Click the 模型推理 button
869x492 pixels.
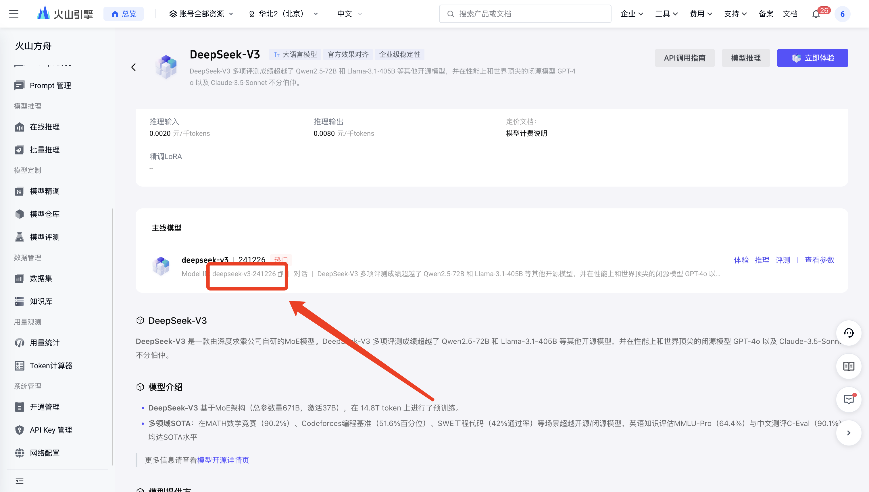[x=746, y=58]
